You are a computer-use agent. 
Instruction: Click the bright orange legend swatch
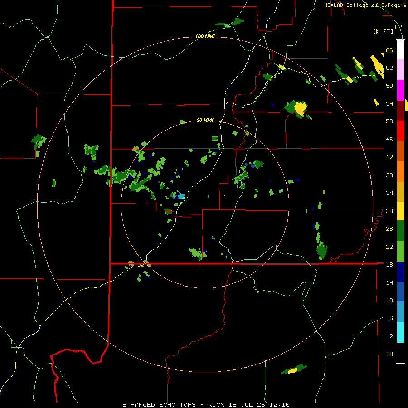point(400,171)
